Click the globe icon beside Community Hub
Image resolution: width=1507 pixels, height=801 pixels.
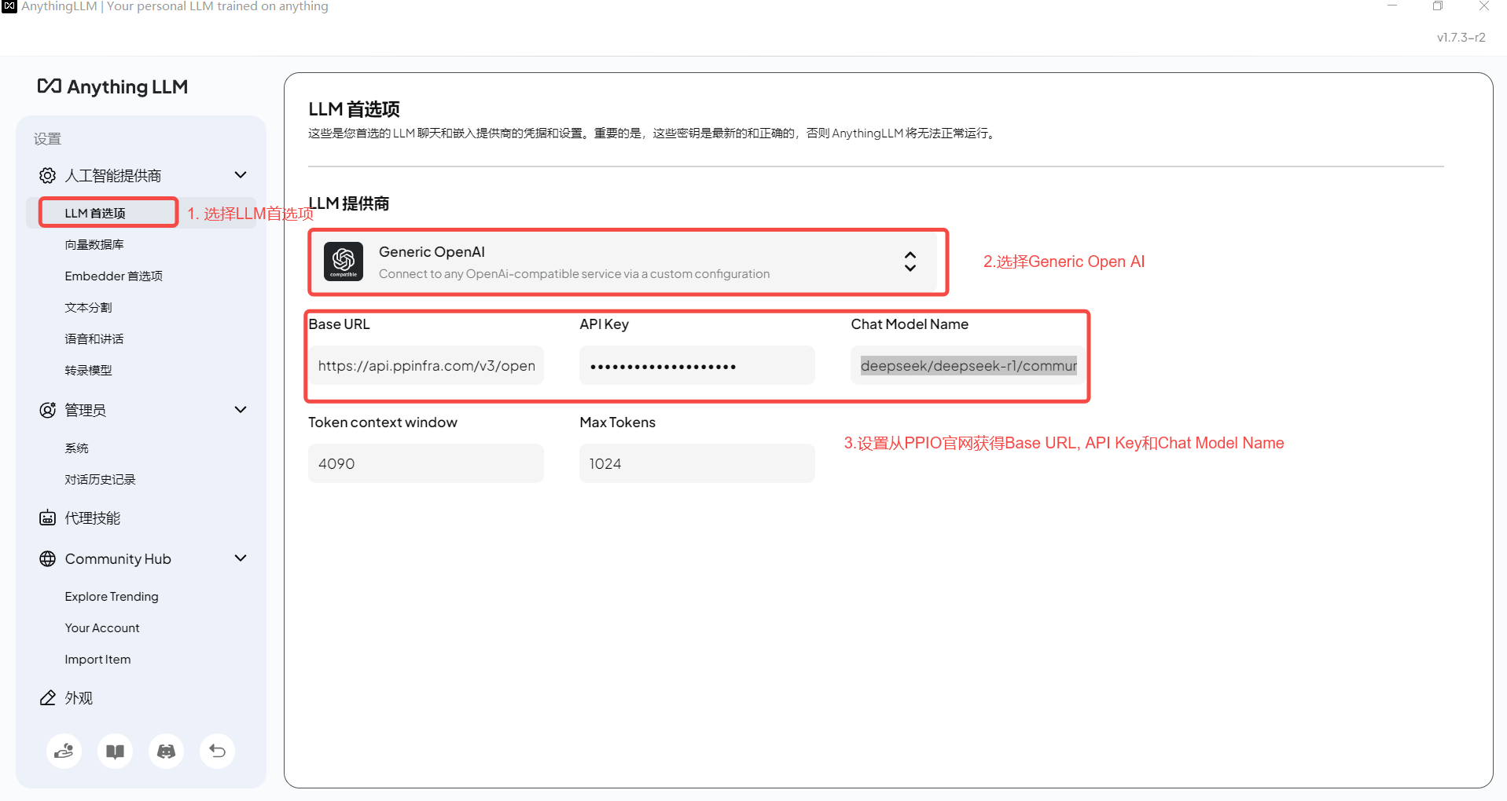pyautogui.click(x=47, y=558)
